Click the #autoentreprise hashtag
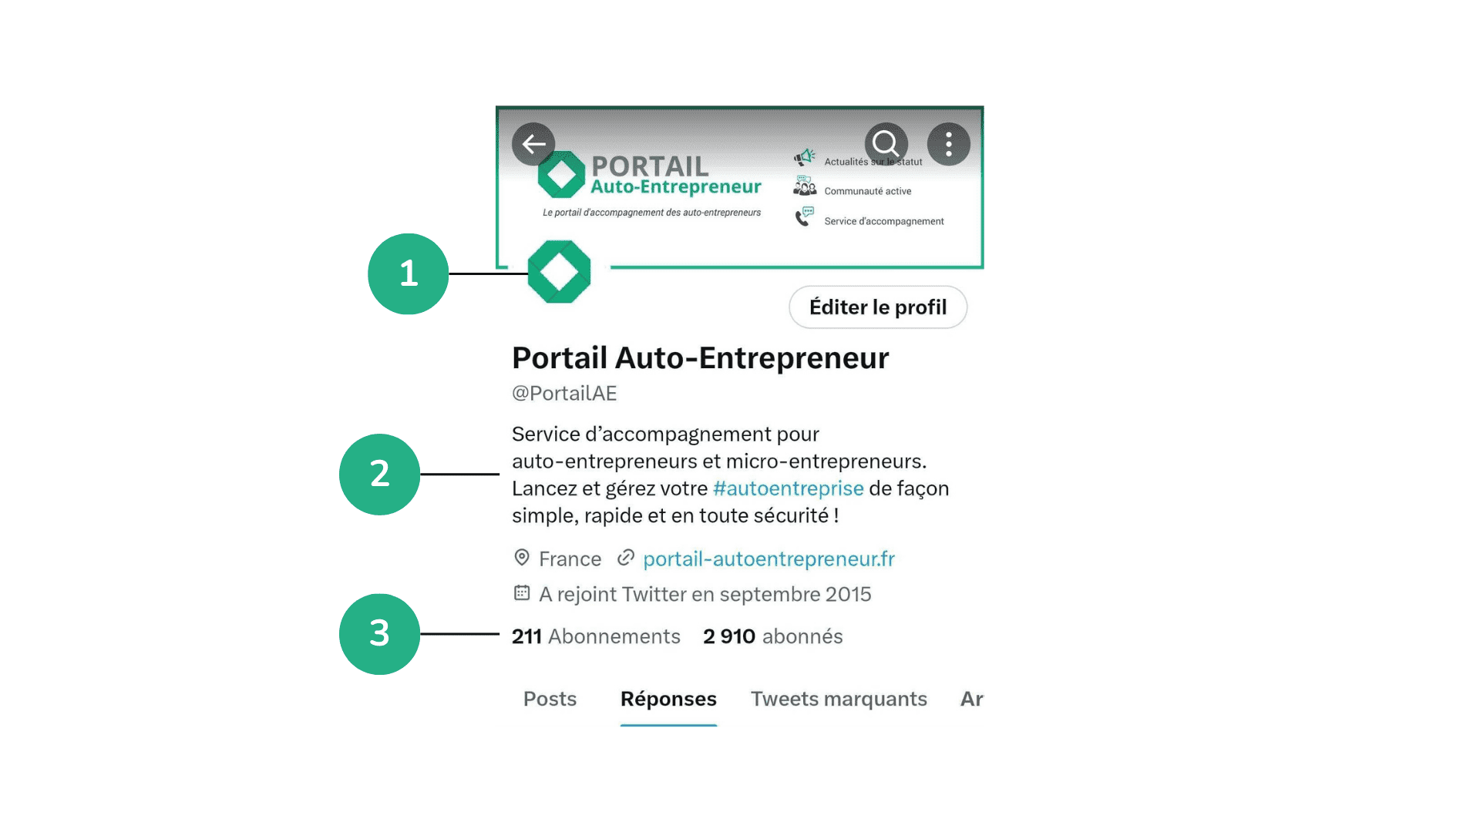 click(788, 488)
